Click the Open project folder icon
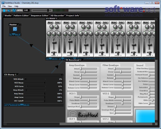The image size is (161, 129). tap(9, 10)
